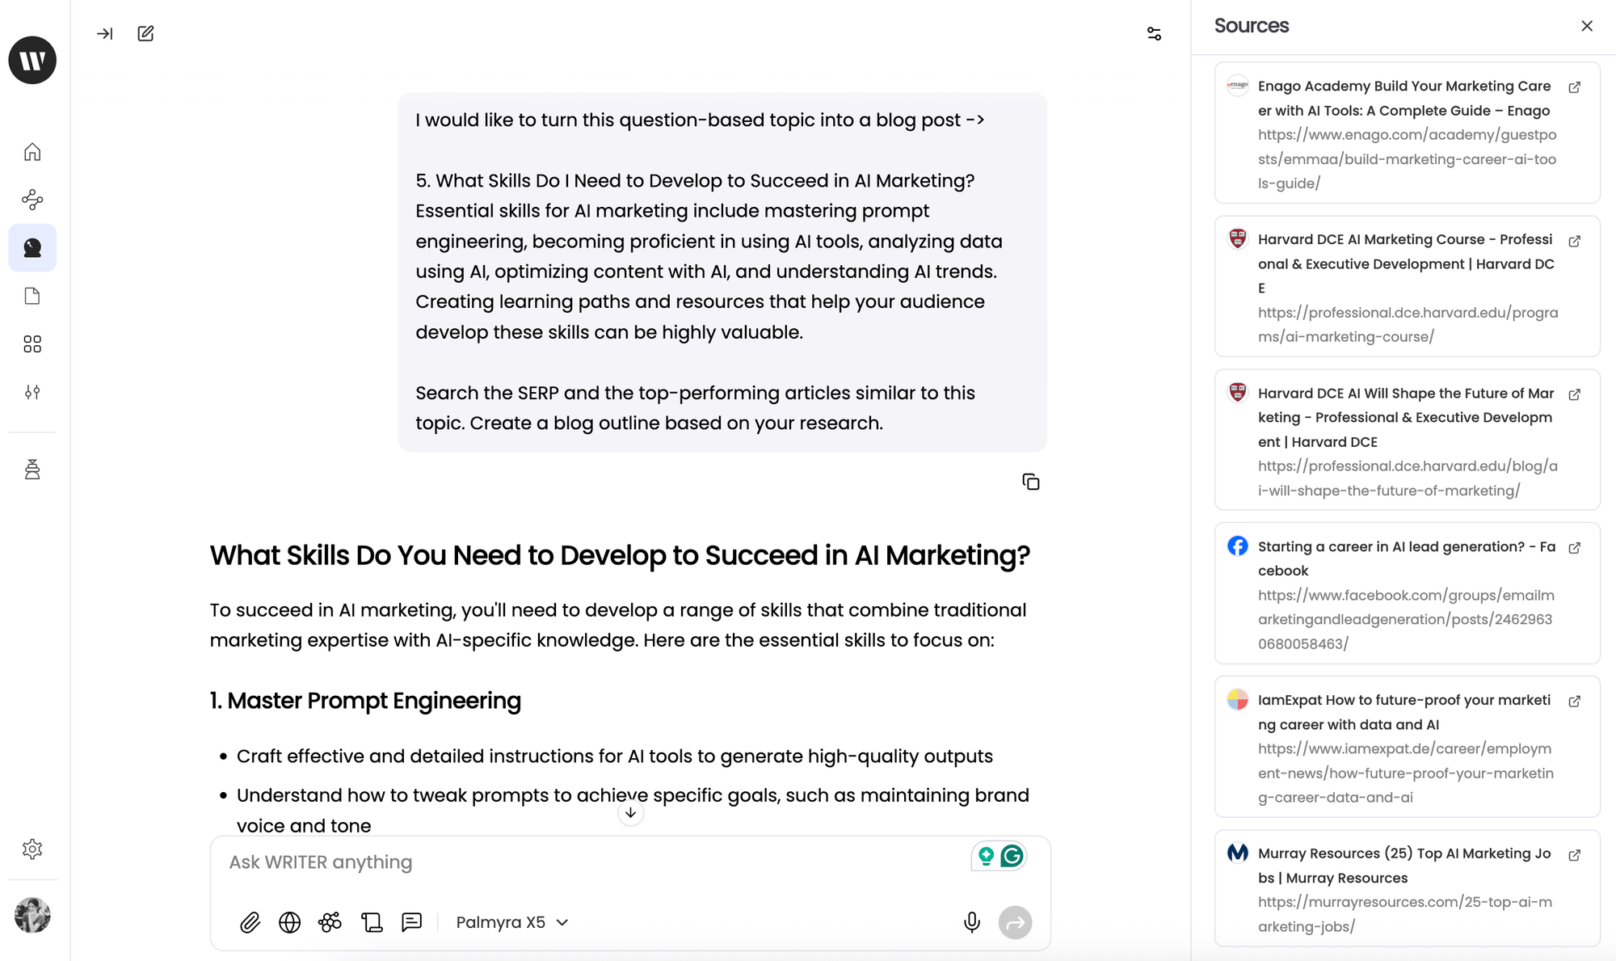Click the copy message icon

pyautogui.click(x=1030, y=483)
